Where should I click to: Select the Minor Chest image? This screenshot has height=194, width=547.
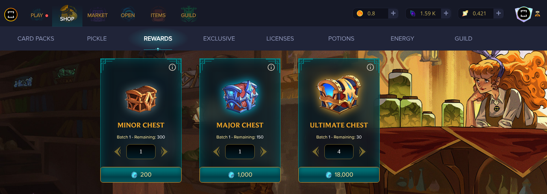pyautogui.click(x=141, y=99)
